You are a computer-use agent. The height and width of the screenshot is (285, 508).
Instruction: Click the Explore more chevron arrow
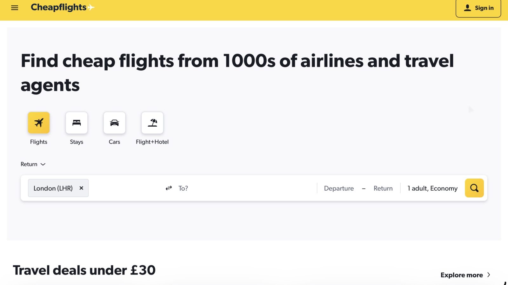point(489,275)
